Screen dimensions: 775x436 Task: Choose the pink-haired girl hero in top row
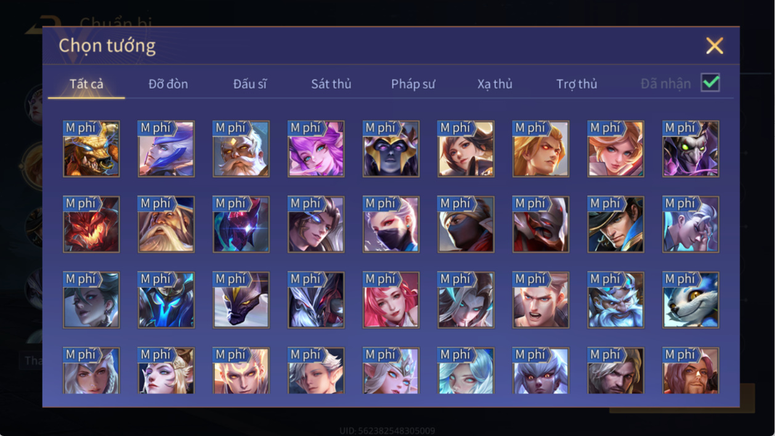[316, 148]
